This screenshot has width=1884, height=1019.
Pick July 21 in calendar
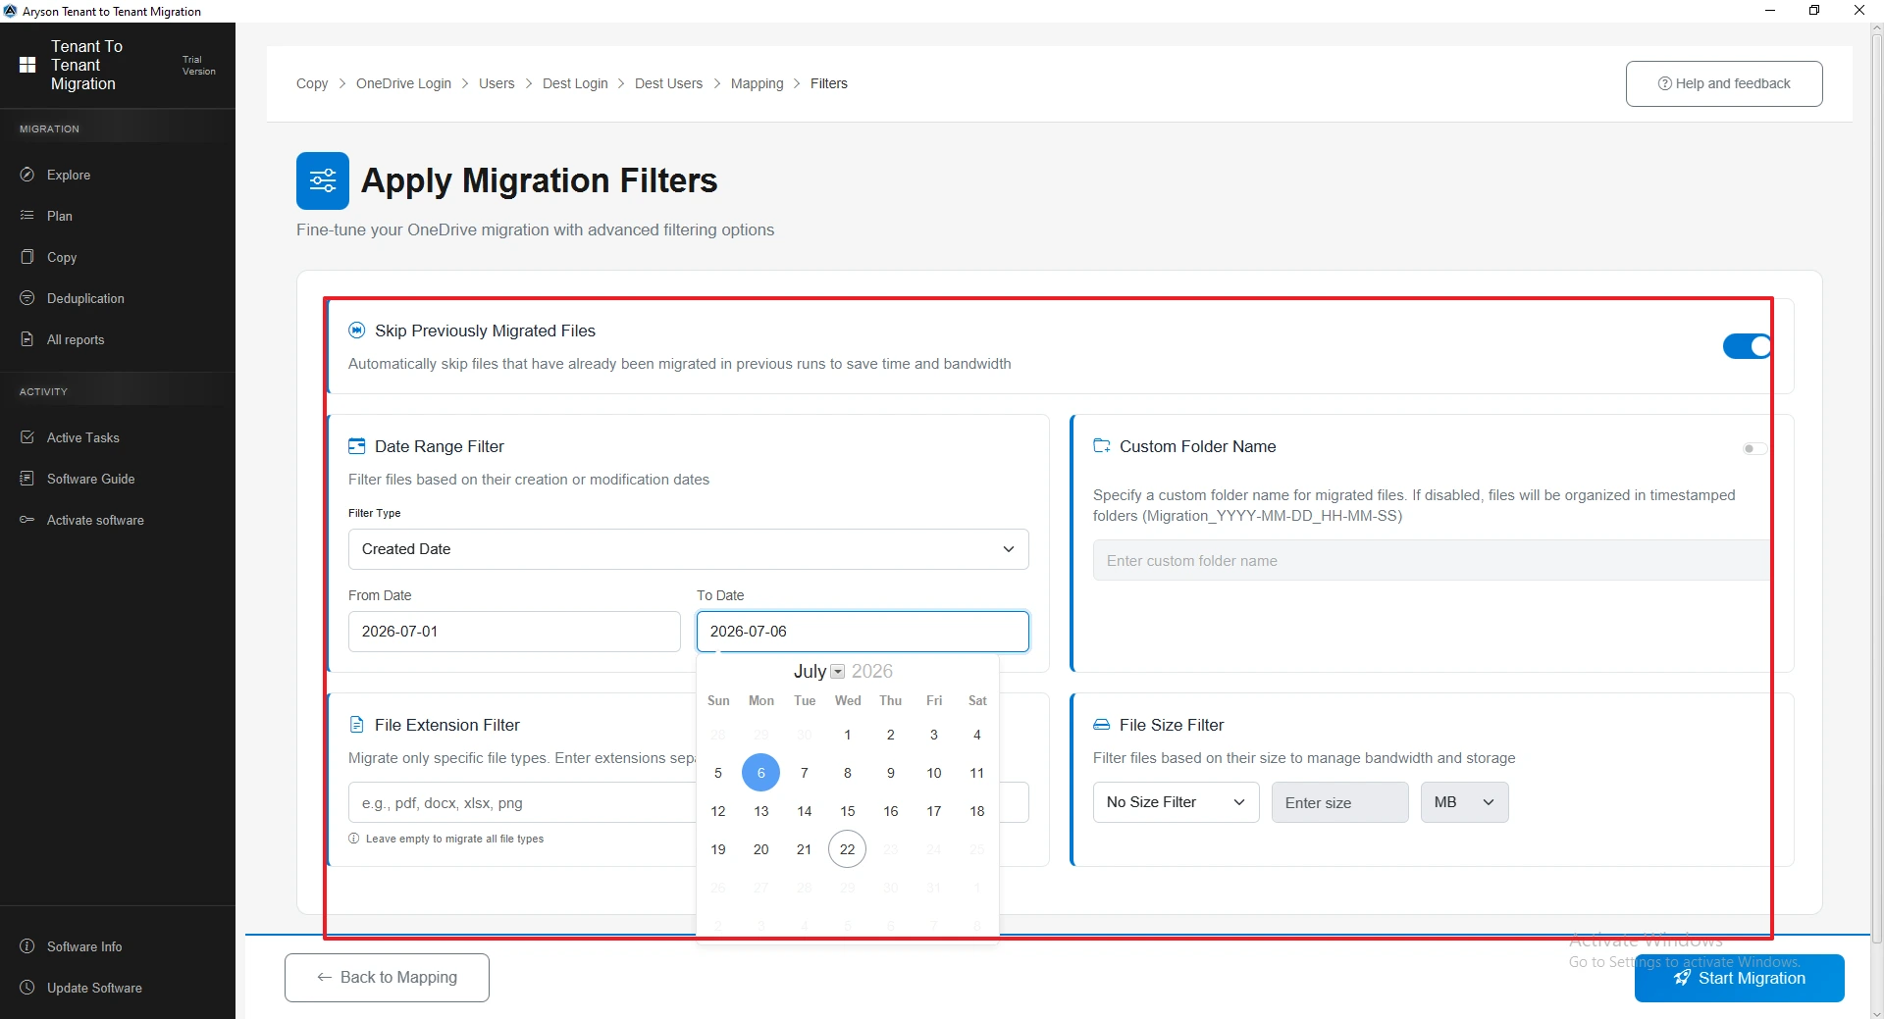click(x=804, y=849)
